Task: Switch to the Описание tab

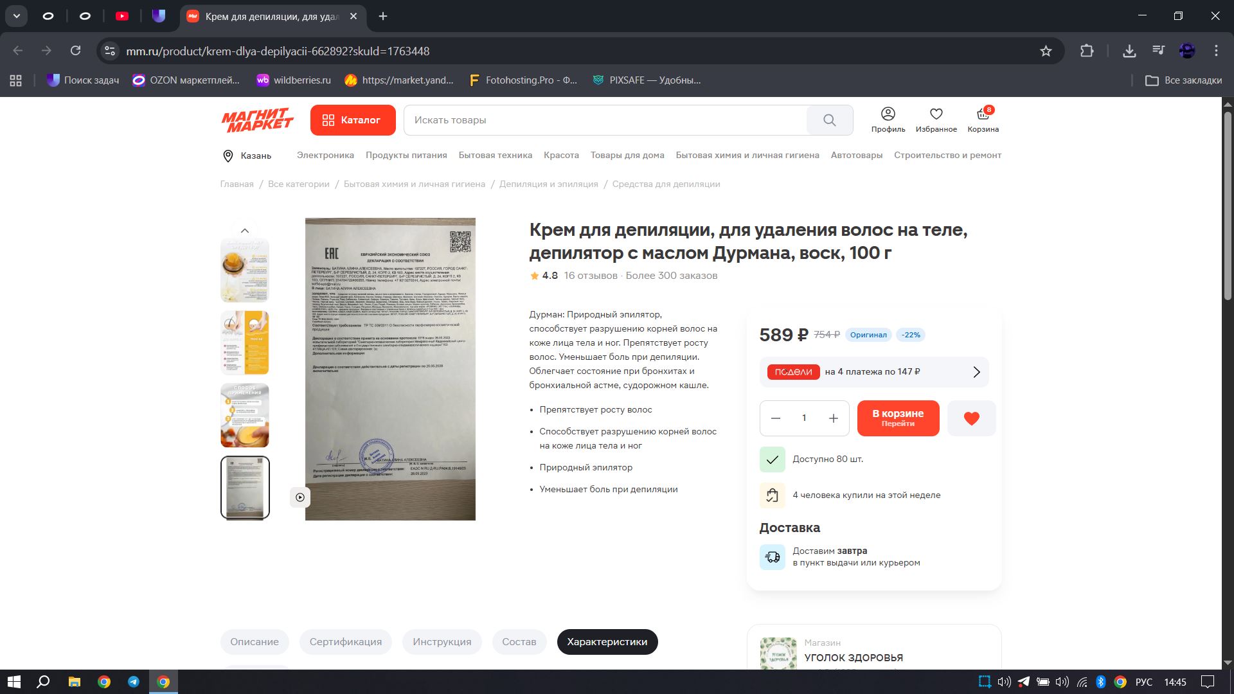Action: tap(255, 642)
